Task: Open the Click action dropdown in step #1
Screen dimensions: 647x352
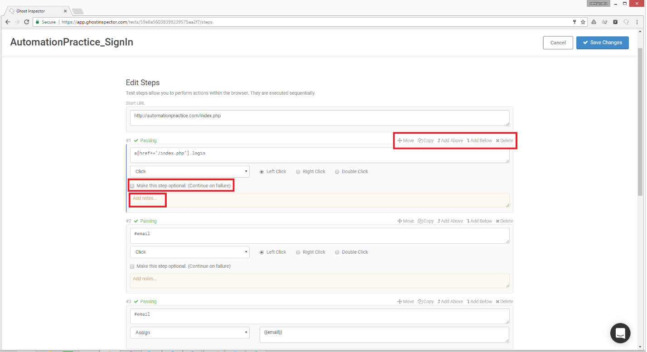Action: click(x=190, y=172)
